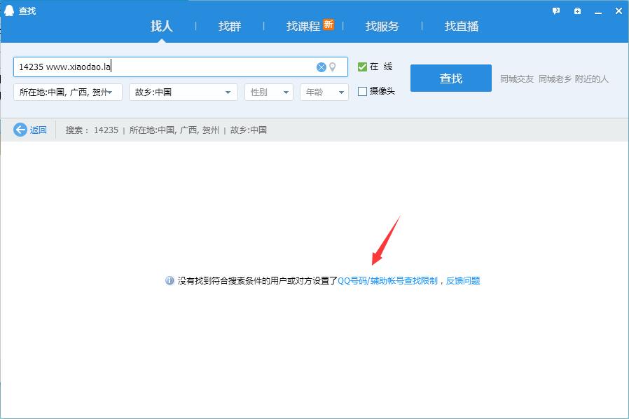Open the 找直播 tab
The width and height of the screenshot is (629, 419).
461,26
